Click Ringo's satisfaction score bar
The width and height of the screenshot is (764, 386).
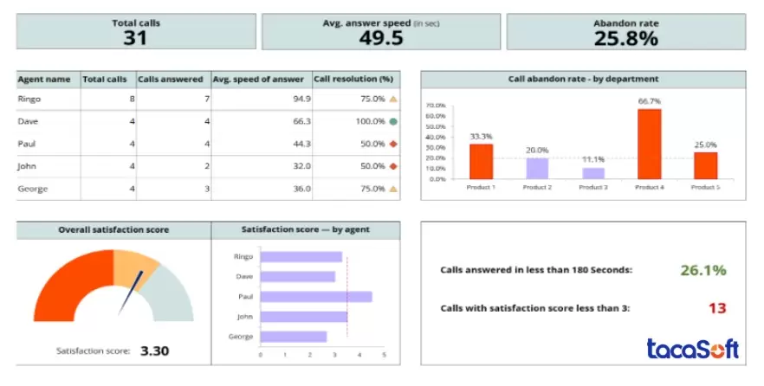301,256
